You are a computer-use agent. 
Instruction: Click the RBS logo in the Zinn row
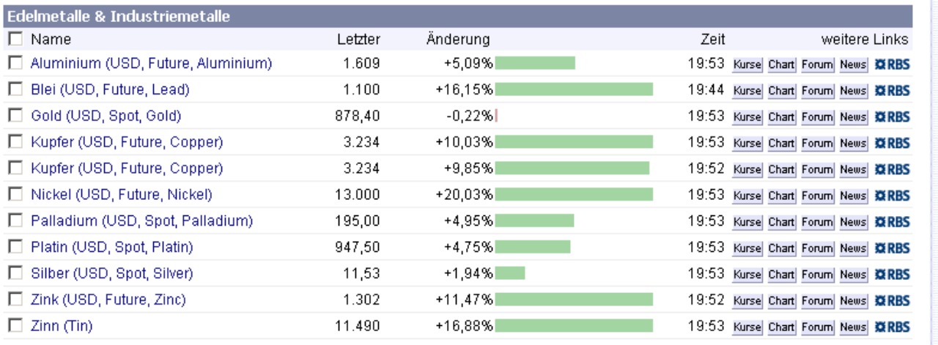coord(892,327)
